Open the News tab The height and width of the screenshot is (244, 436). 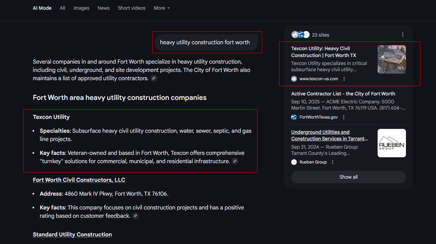(x=103, y=8)
